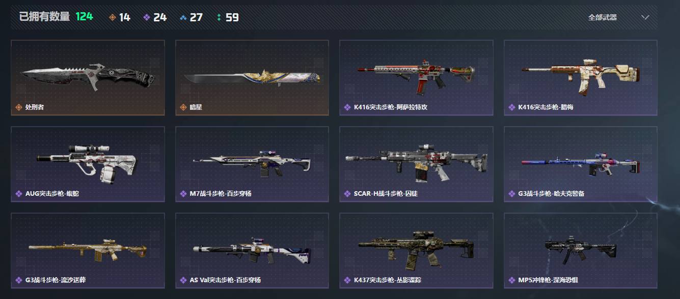Select the 处刑者 knife skin card

[x=88, y=78]
